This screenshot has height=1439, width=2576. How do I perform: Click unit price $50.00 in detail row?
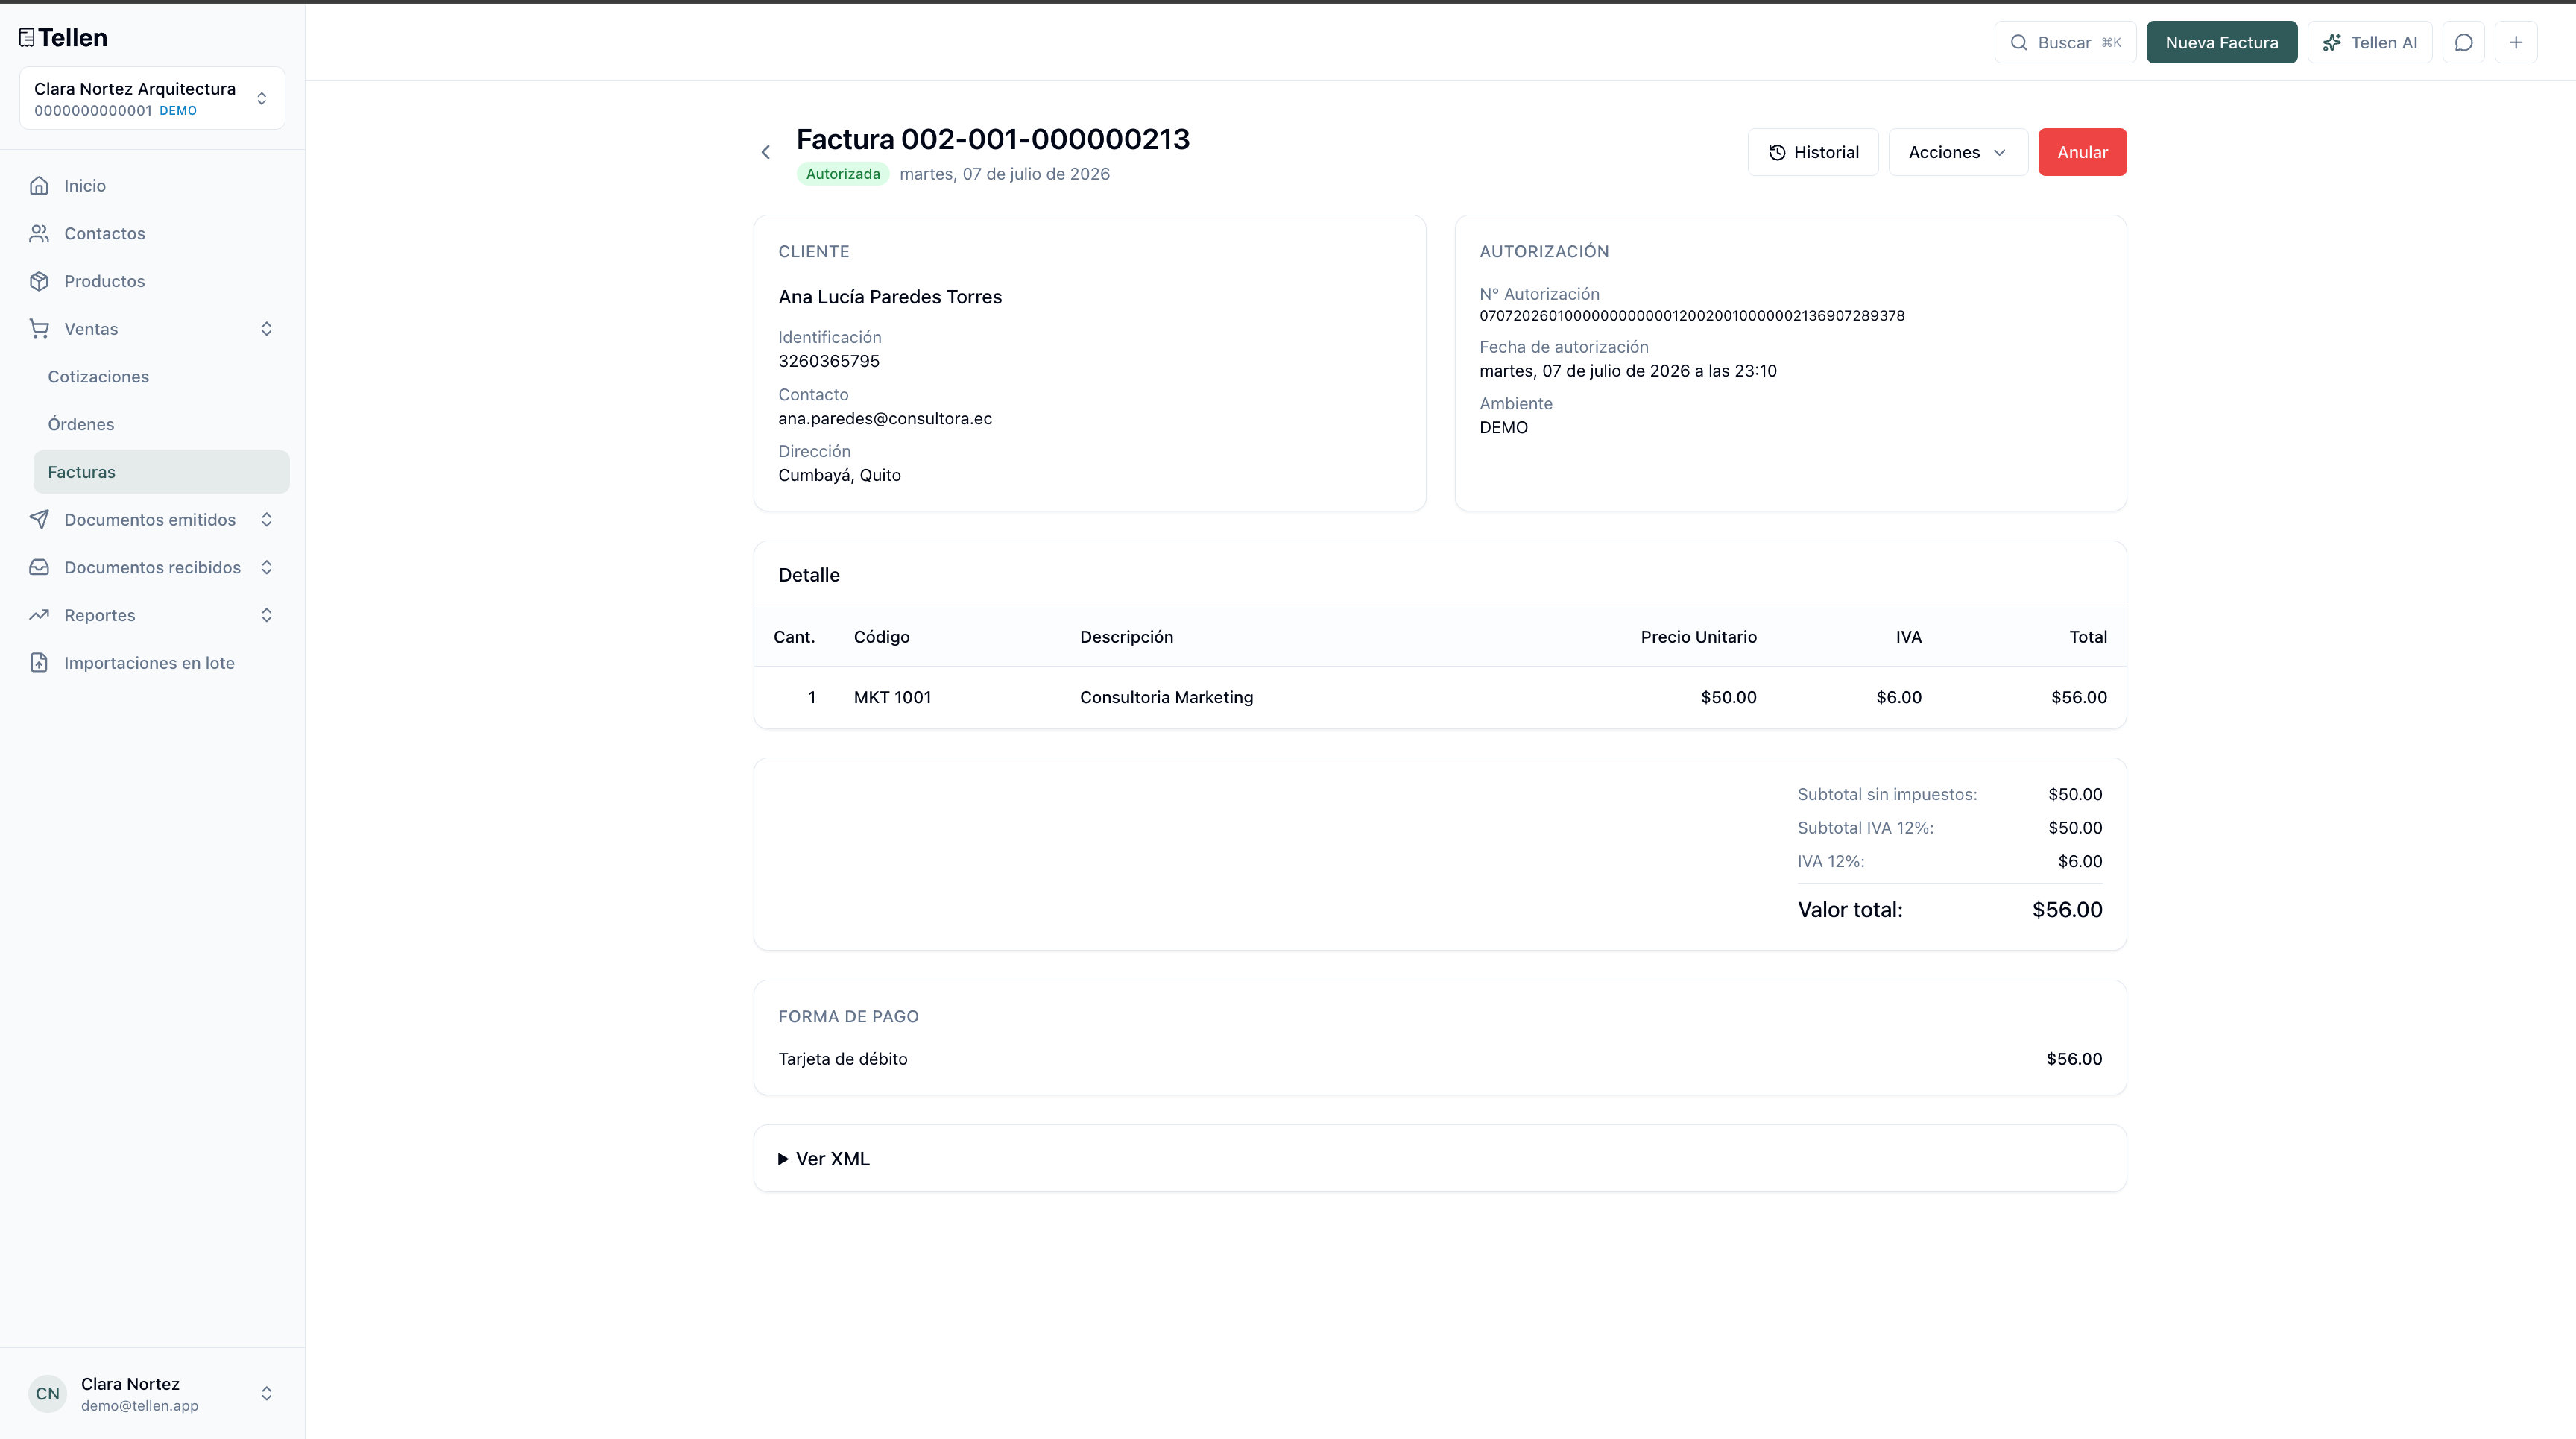(x=1728, y=698)
